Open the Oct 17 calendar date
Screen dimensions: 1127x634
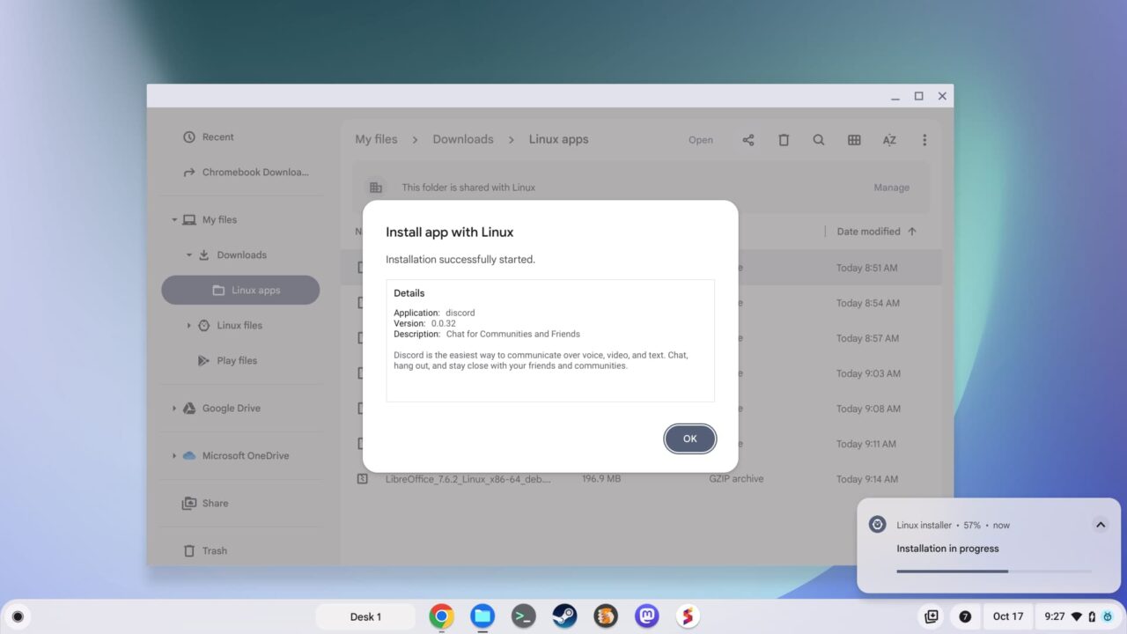pos(1008,616)
